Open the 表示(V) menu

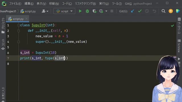point(41,4)
